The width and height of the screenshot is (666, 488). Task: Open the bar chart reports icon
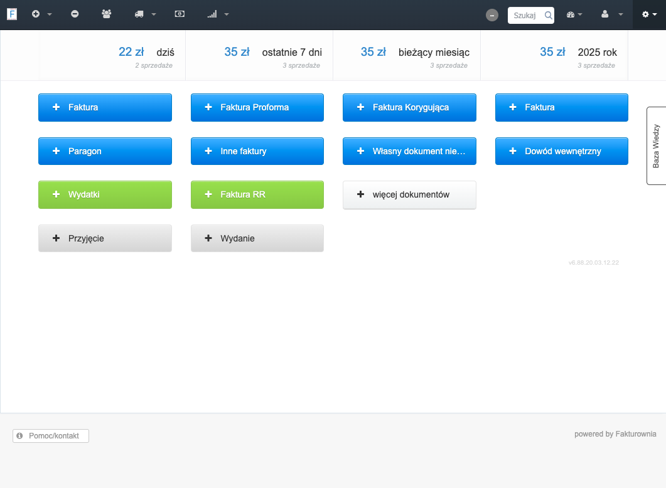(212, 14)
